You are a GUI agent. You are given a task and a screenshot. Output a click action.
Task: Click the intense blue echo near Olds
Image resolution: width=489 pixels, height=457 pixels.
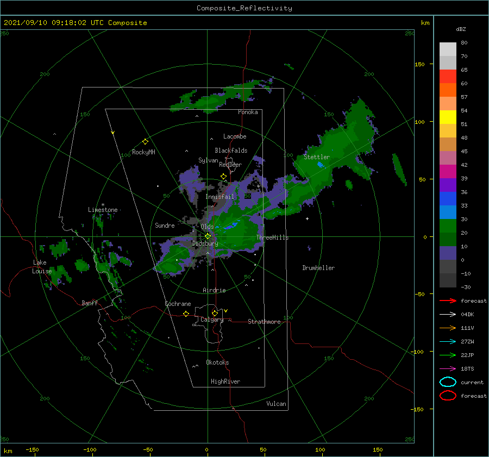click(x=230, y=226)
